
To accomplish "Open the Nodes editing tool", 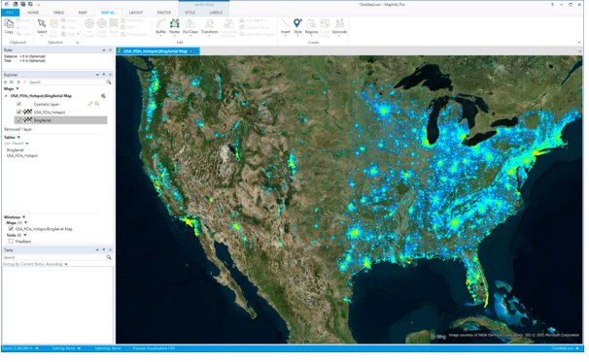I will pyautogui.click(x=174, y=26).
